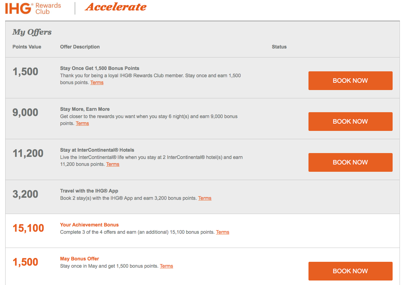Open Terms for IHG App offer

point(205,198)
